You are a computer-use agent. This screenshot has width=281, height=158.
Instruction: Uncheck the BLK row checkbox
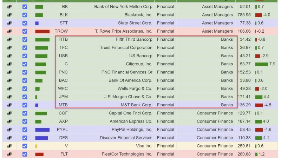coord(25,15)
